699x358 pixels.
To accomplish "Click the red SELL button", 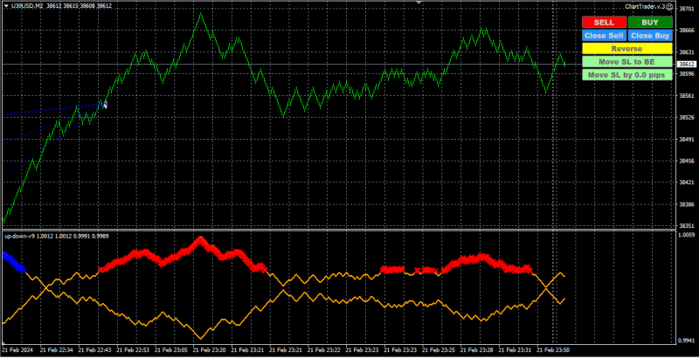I will pos(604,22).
